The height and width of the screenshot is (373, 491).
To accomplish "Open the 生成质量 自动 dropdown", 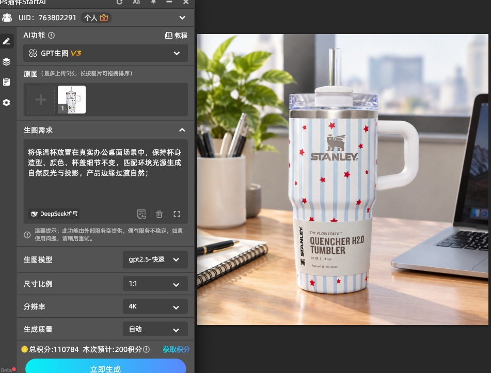I will [155, 329].
